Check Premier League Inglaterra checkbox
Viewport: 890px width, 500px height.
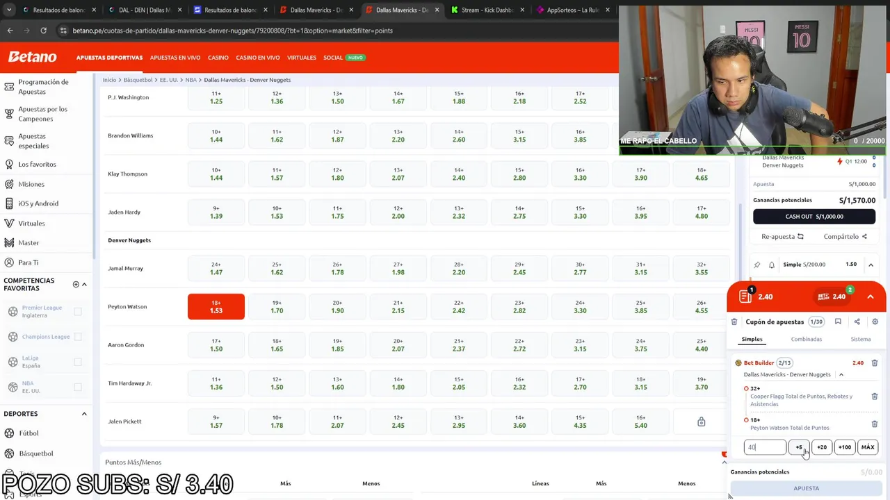click(x=78, y=312)
